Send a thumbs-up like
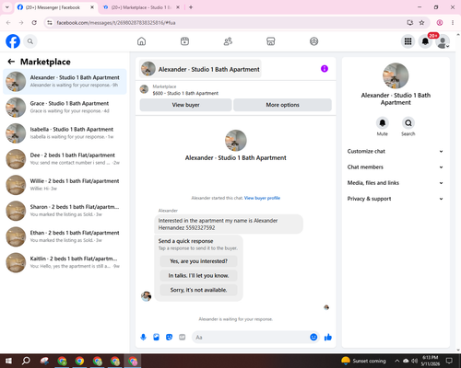This screenshot has width=461, height=368. (x=328, y=338)
